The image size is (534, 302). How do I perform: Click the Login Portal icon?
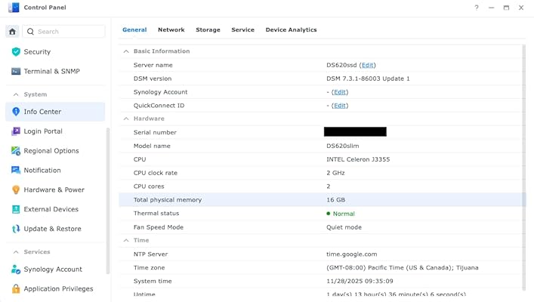point(16,131)
